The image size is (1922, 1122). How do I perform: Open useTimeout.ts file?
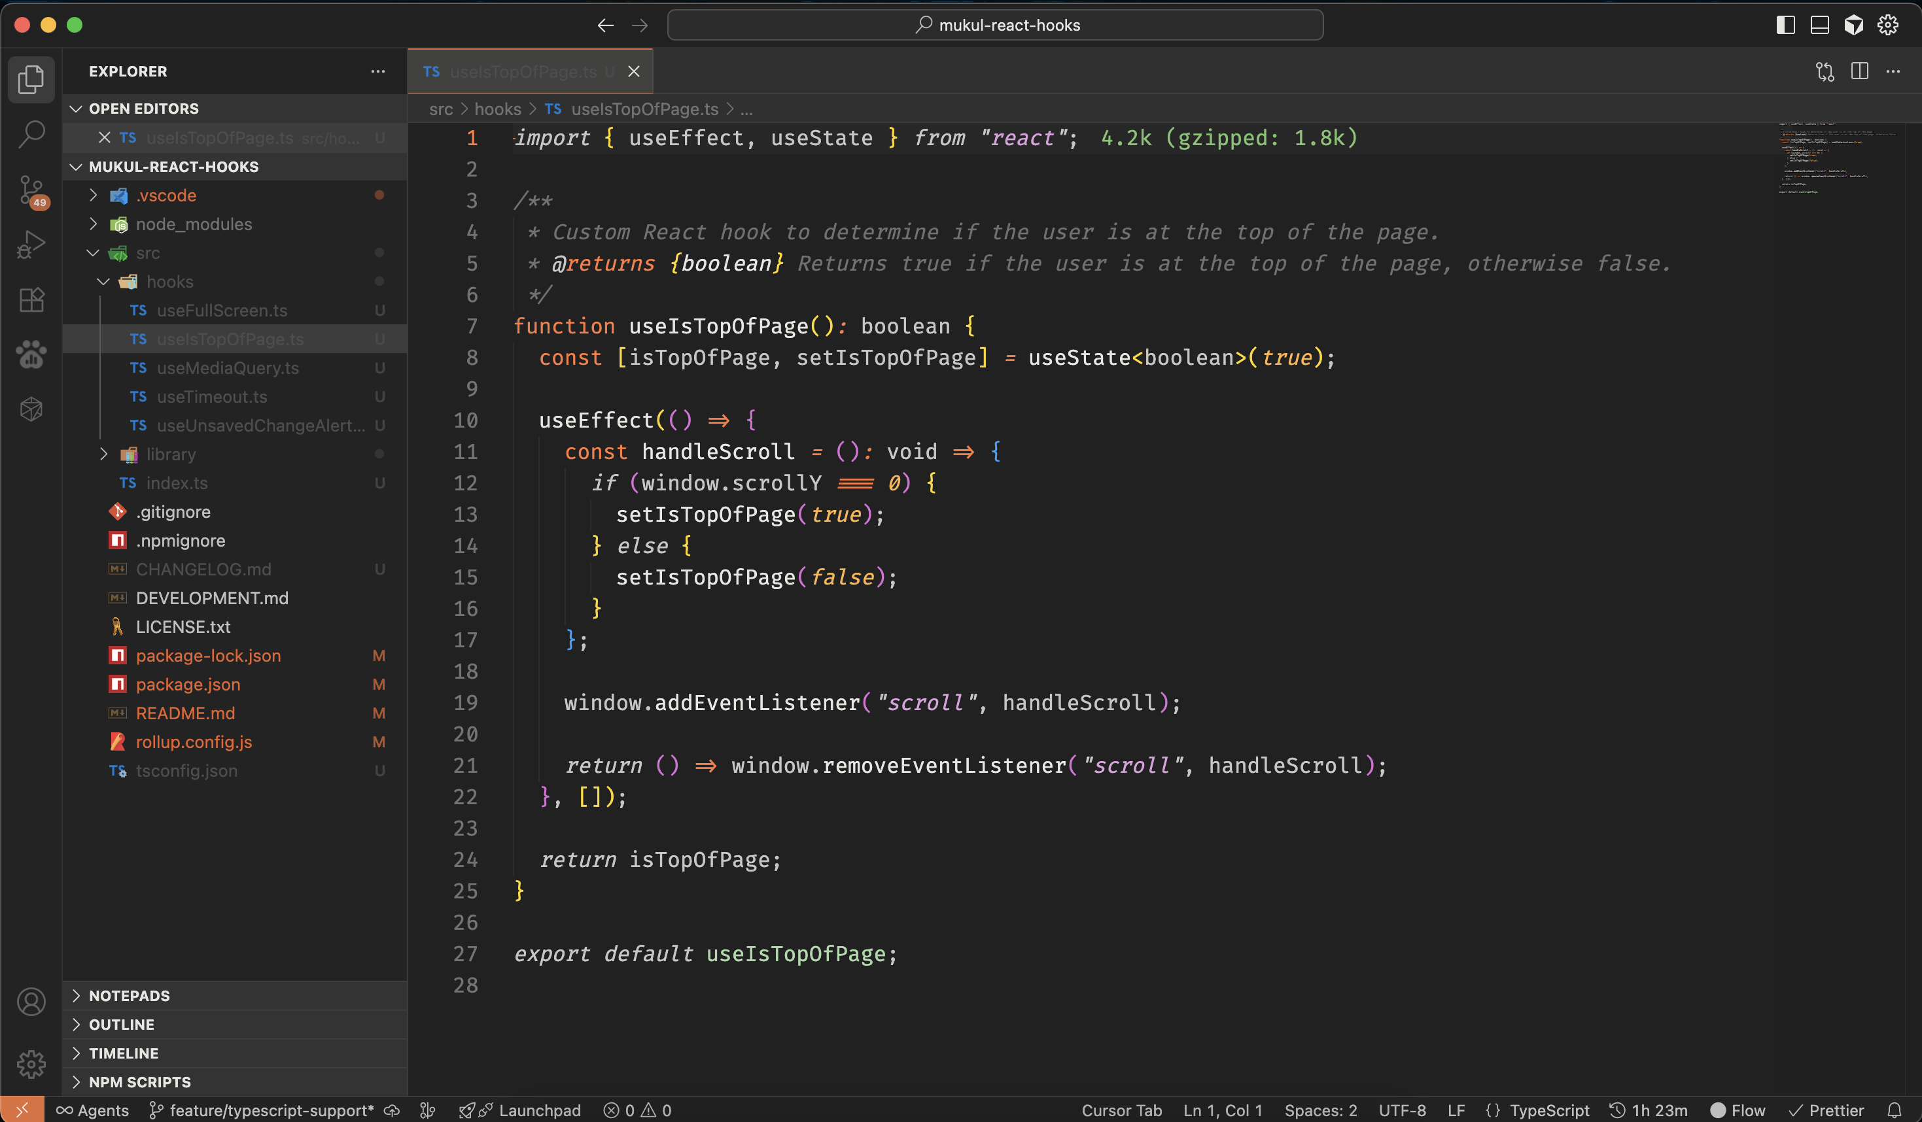235,397
